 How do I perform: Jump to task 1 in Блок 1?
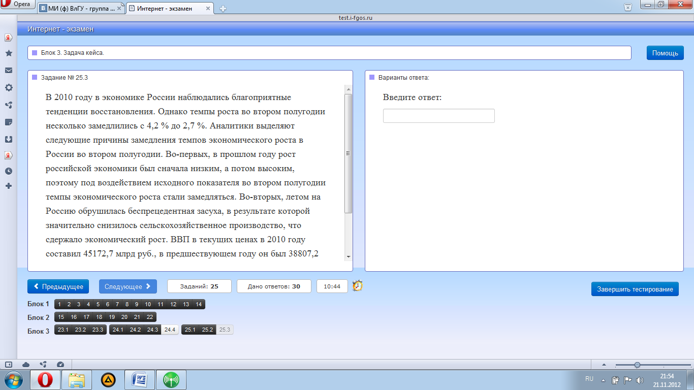tap(59, 304)
